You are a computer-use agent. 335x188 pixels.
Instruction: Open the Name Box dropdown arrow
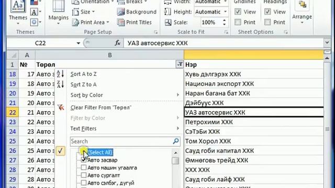point(78,43)
